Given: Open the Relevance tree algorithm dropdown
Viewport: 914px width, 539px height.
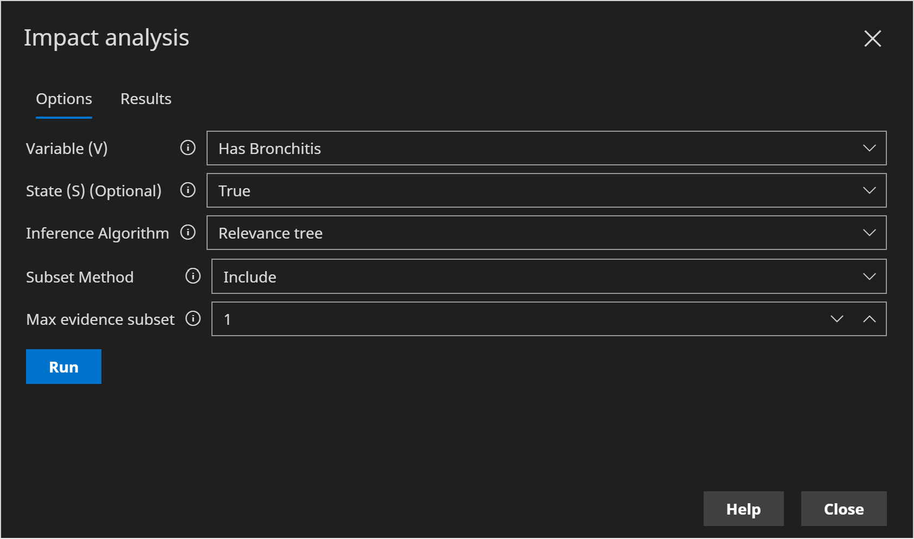Looking at the screenshot, I should [x=546, y=233].
